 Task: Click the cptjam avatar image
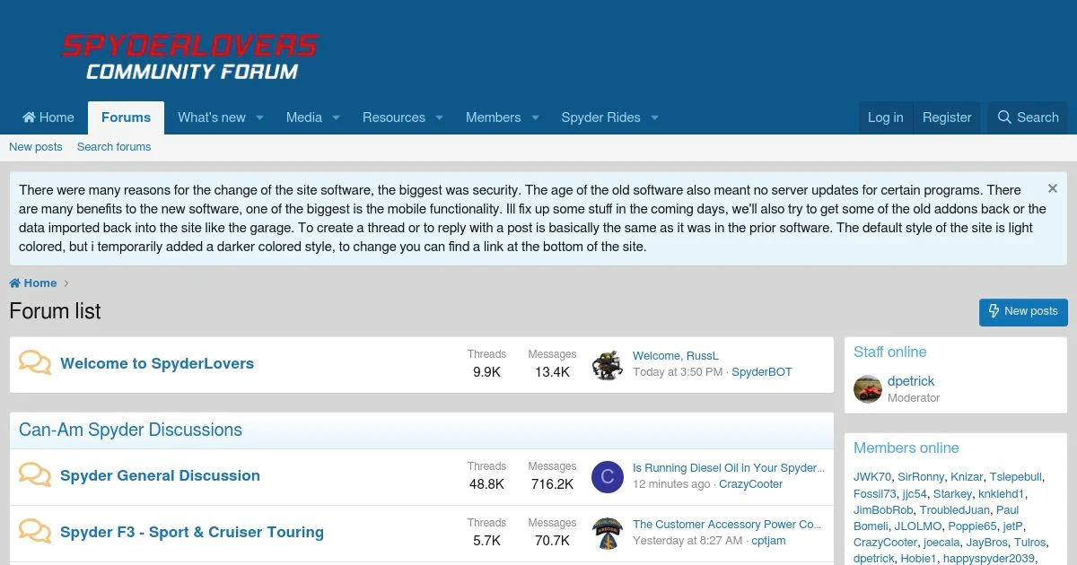(x=608, y=533)
